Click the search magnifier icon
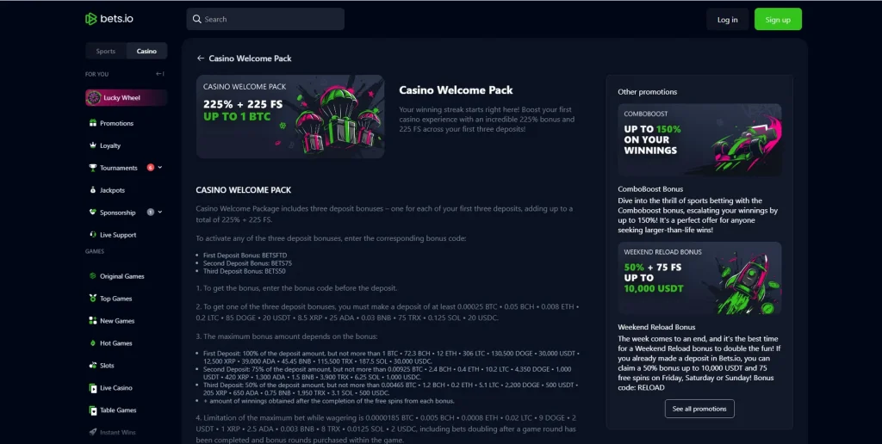The height and width of the screenshot is (444, 882). [x=197, y=19]
